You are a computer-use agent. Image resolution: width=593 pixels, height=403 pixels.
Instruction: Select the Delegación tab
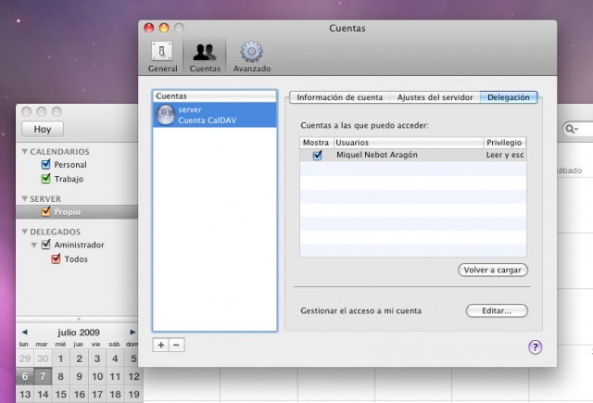pos(509,97)
